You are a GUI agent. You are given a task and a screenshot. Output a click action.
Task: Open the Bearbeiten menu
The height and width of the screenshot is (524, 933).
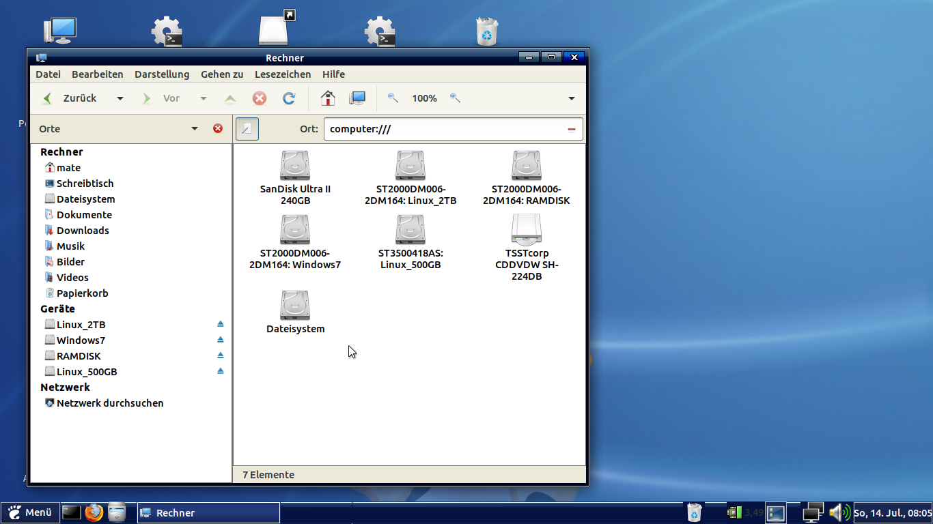98,74
